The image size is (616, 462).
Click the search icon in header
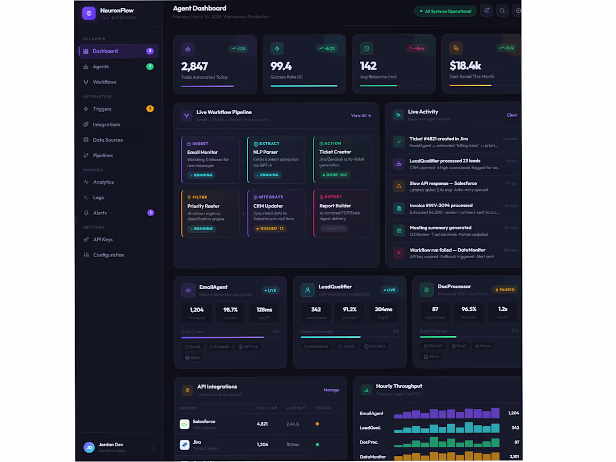502,11
